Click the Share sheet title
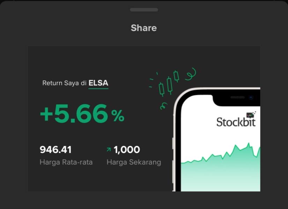The image size is (288, 209). coord(144,28)
